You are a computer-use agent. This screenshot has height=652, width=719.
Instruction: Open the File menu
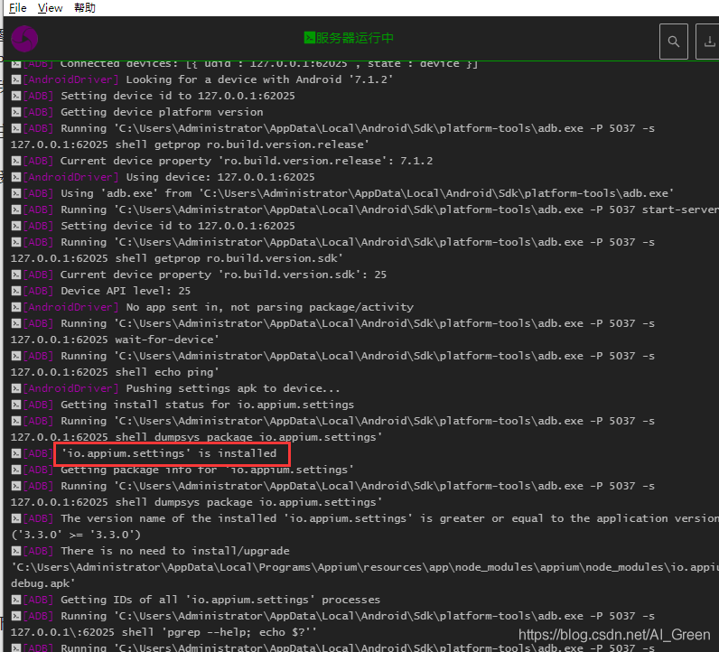click(18, 8)
